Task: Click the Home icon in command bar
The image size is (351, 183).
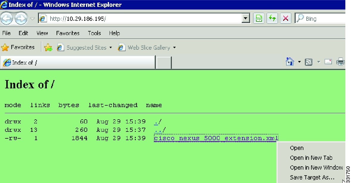Action: click(x=290, y=62)
